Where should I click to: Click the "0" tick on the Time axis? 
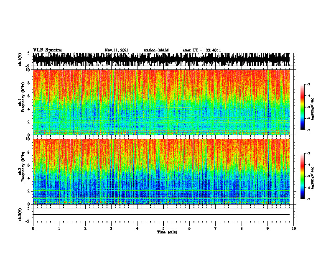33,228
